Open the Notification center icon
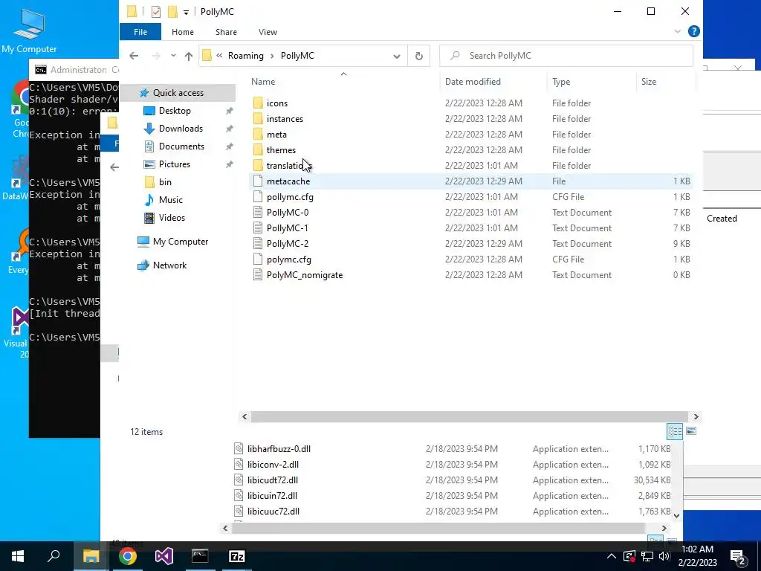This screenshot has height=571, width=761. pyautogui.click(x=738, y=556)
